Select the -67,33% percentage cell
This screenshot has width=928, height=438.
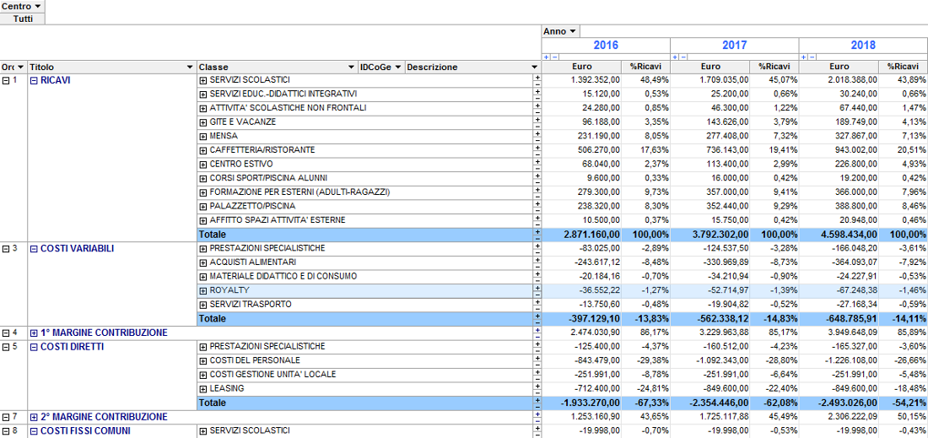[645, 403]
